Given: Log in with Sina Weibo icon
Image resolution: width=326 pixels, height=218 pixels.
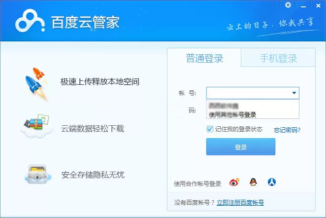Looking at the screenshot, I should (234, 182).
